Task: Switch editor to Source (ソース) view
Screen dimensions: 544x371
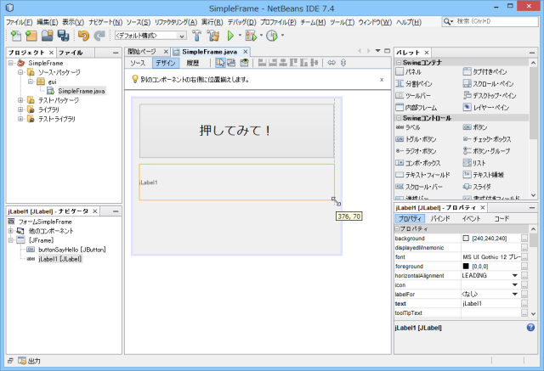Action: click(138, 63)
